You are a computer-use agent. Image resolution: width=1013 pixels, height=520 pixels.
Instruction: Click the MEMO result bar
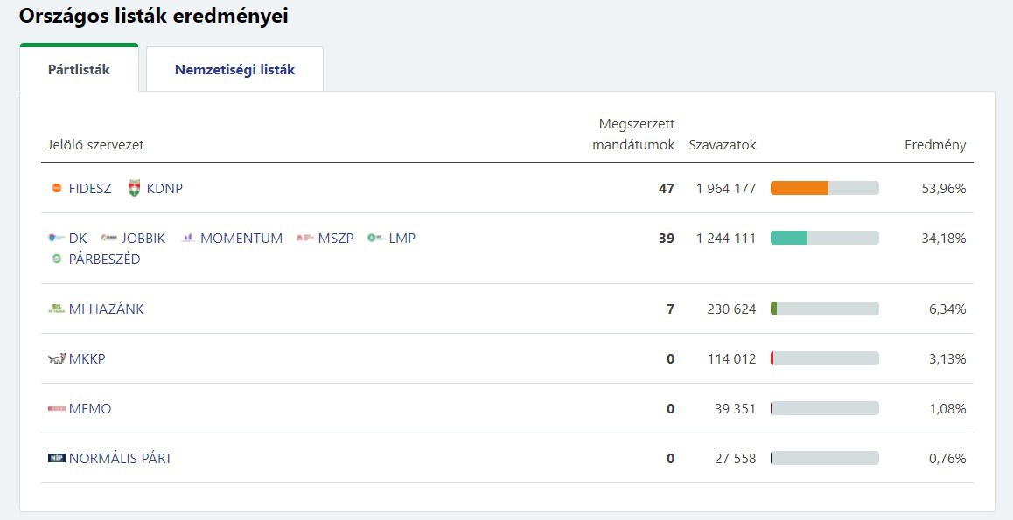coord(824,408)
